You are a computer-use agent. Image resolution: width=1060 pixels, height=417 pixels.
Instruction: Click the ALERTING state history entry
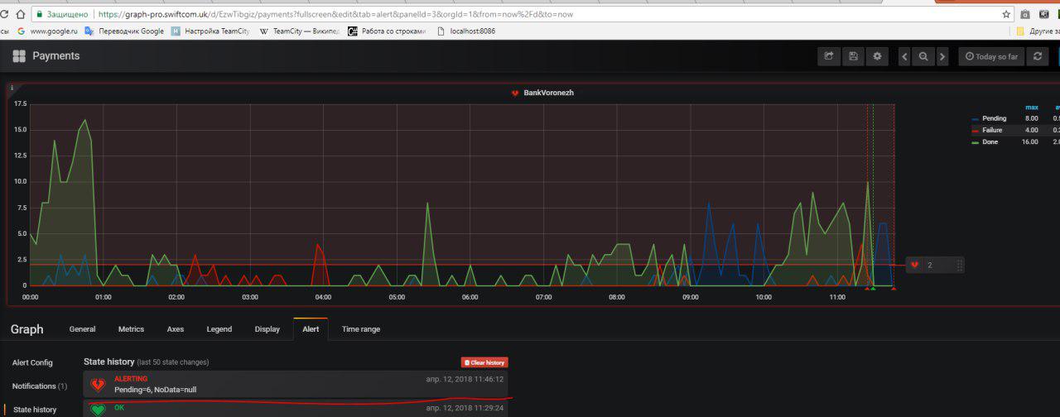coord(296,384)
